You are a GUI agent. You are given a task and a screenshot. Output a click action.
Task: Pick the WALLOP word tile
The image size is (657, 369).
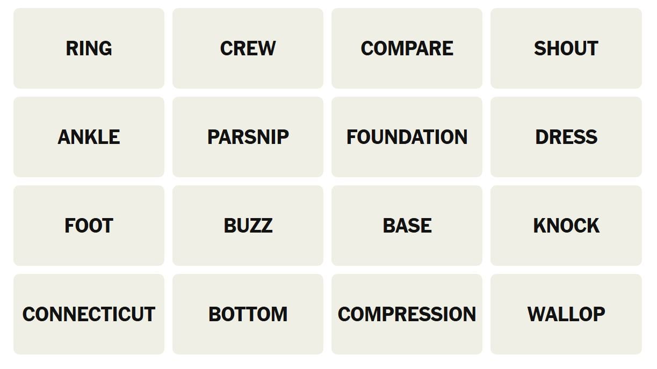[x=566, y=314]
